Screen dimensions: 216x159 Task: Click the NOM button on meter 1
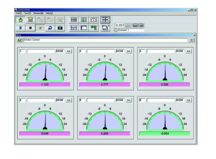(x=60, y=51)
